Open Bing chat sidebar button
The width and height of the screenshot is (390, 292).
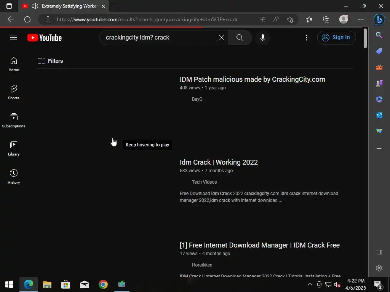379,19
